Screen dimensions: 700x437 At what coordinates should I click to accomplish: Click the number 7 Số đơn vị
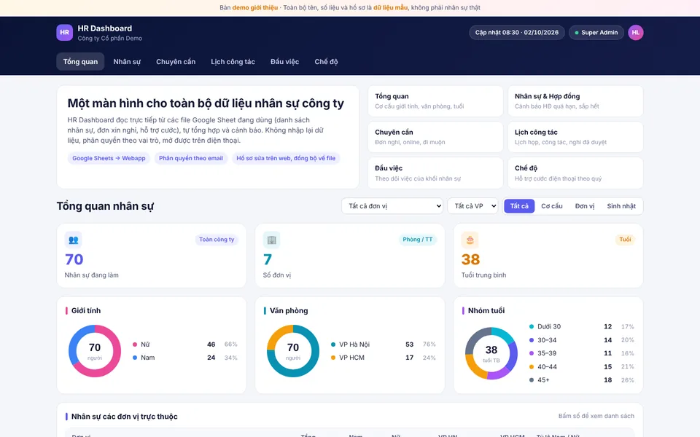click(268, 259)
